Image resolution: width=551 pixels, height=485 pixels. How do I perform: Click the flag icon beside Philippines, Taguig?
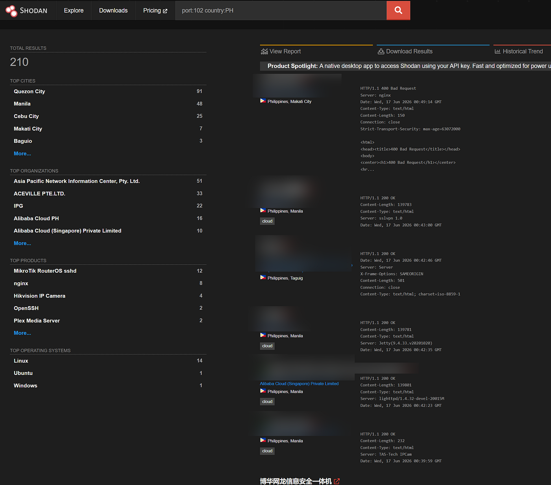[263, 277]
